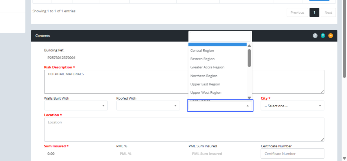
Task: Open the Walls Built With dropdown
Action: pos(76,106)
